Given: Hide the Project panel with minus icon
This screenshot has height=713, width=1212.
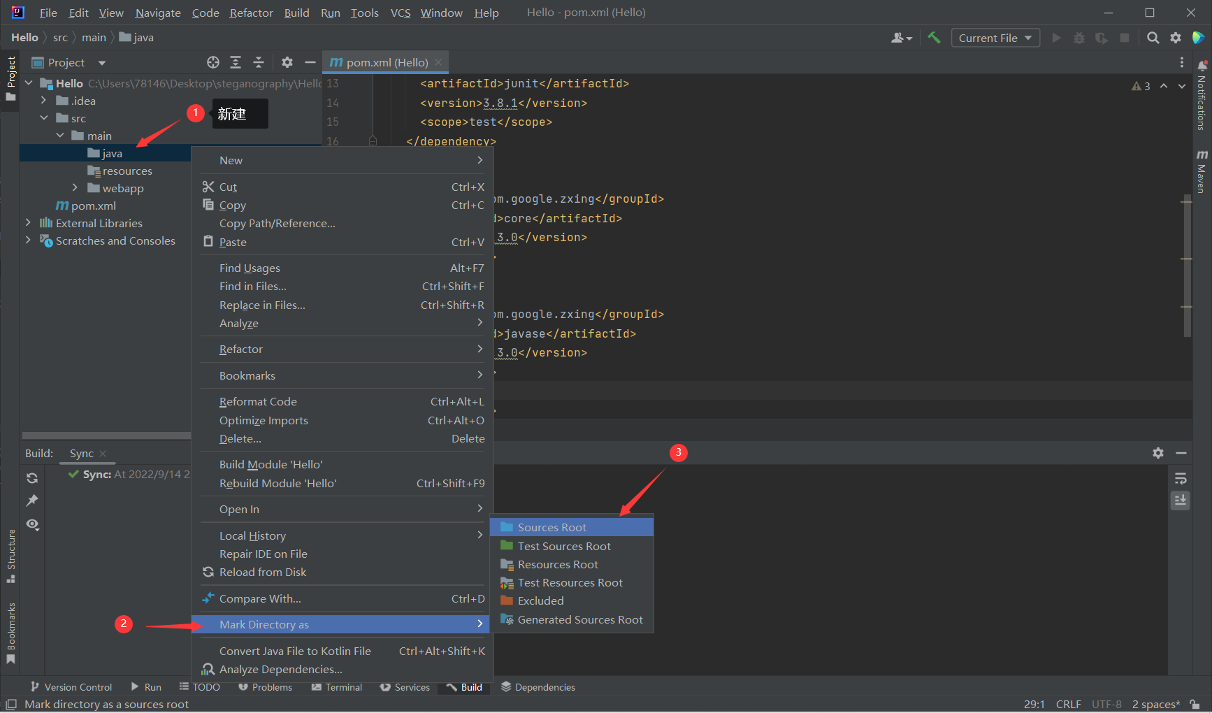Looking at the screenshot, I should point(310,62).
